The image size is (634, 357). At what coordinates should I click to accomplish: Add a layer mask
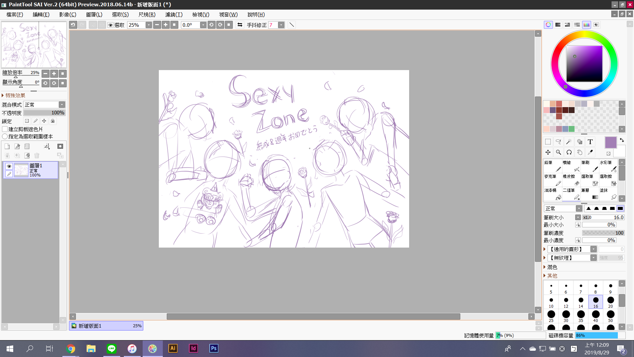[x=60, y=146]
